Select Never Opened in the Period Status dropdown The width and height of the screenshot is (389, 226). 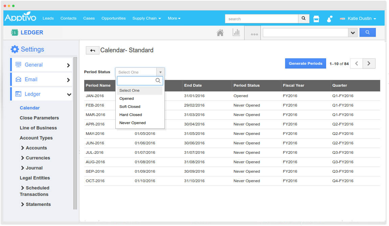132,123
